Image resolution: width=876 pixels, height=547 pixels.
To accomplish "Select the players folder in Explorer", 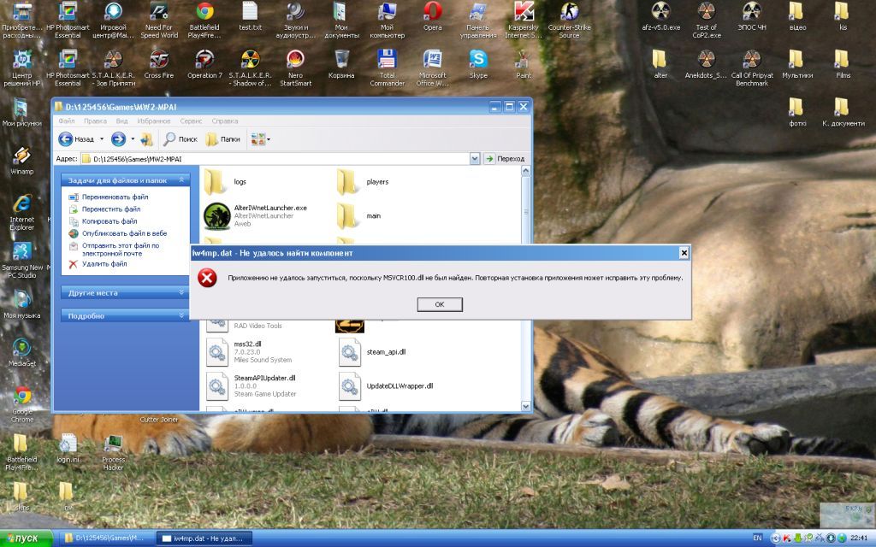I will click(363, 182).
